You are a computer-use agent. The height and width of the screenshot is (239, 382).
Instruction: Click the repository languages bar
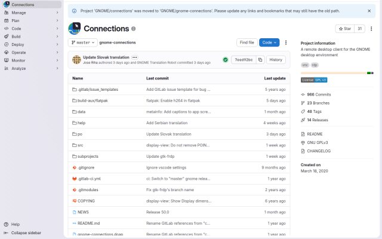[x=337, y=73]
